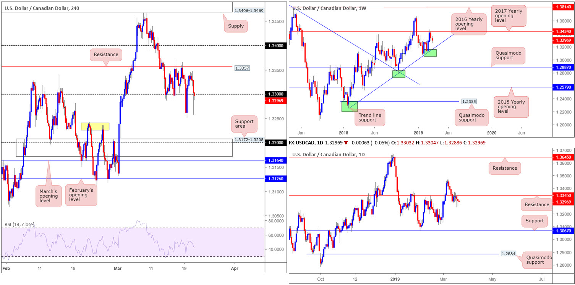Select the 1.2355 Quasimodo price label

pyautogui.click(x=468, y=102)
